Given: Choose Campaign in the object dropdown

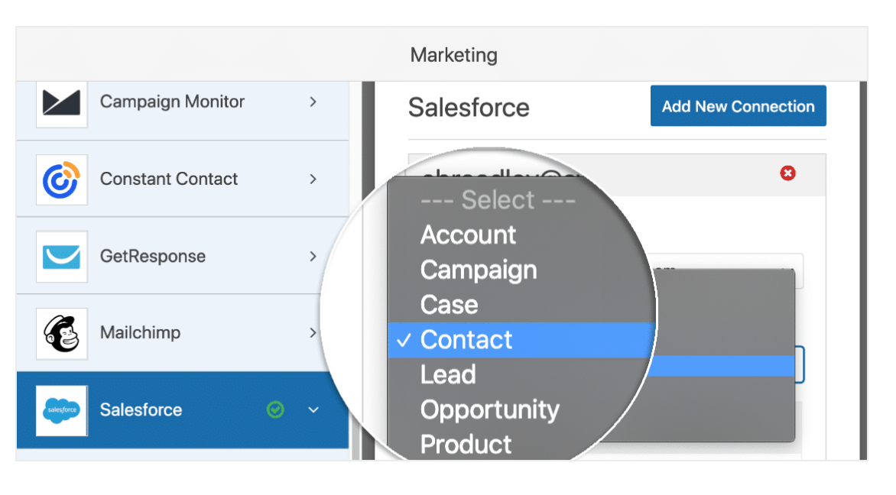Looking at the screenshot, I should tap(479, 270).
